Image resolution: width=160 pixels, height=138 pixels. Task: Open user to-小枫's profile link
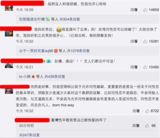(x=25, y=76)
